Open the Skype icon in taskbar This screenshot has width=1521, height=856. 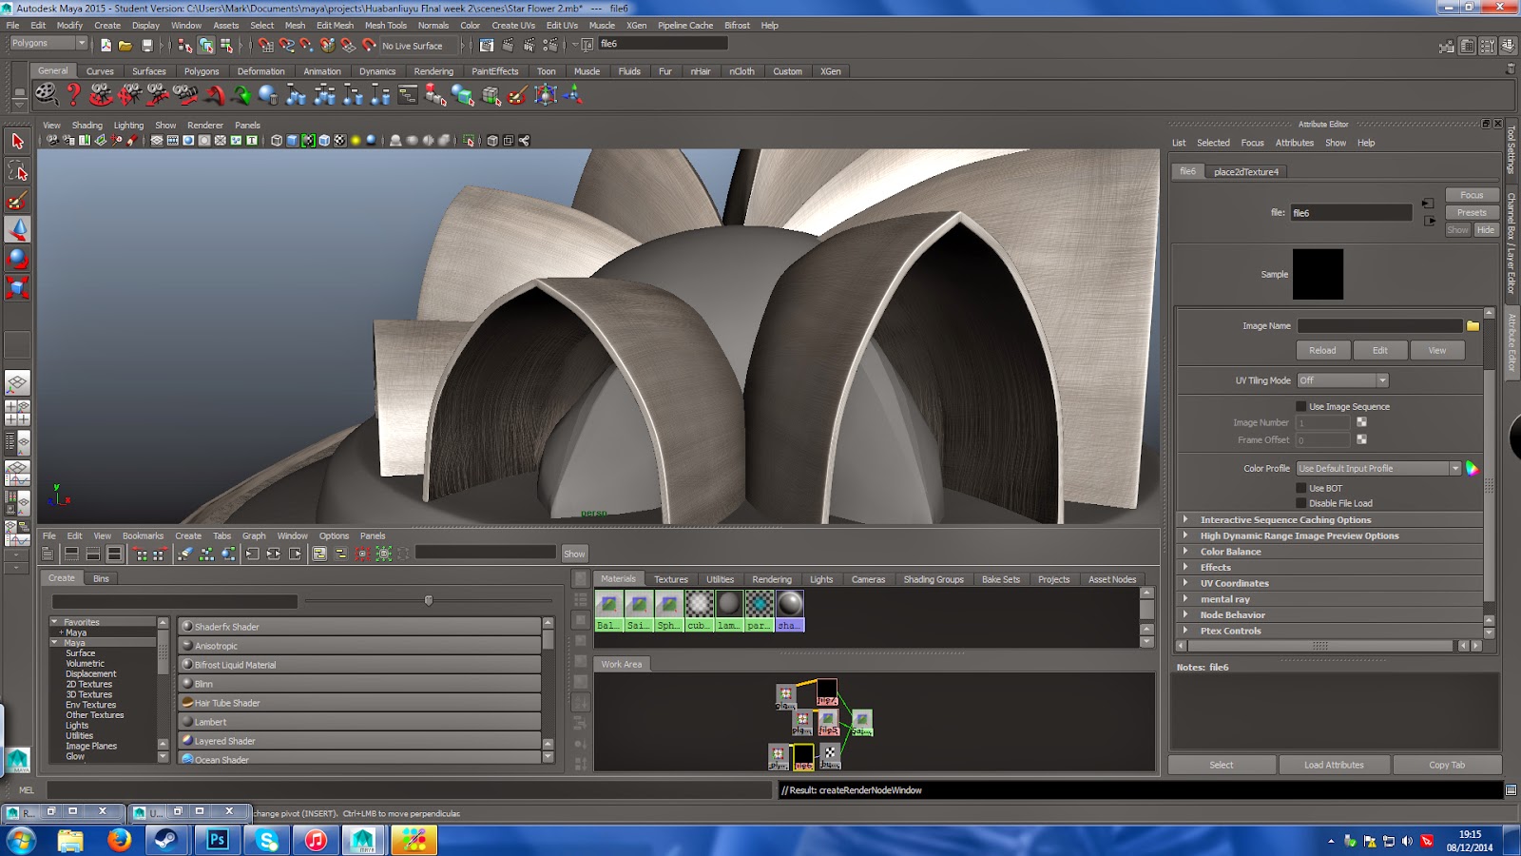pos(267,840)
